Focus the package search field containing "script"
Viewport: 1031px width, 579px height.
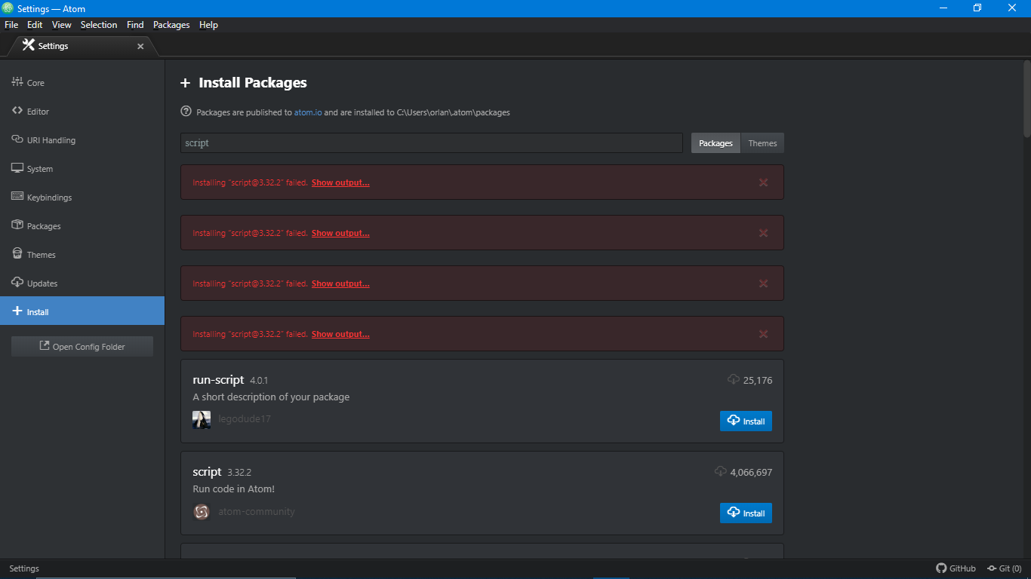(432, 143)
